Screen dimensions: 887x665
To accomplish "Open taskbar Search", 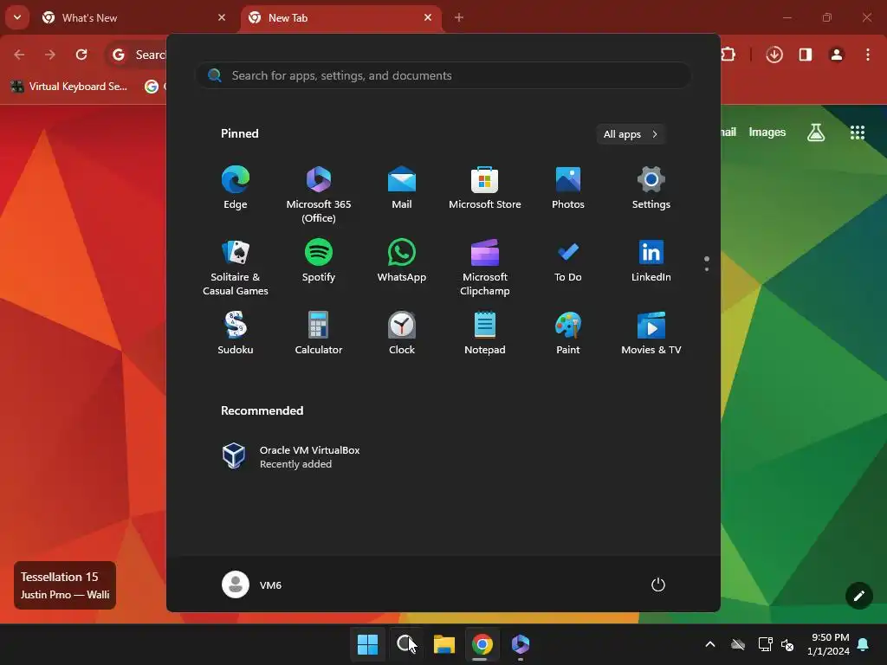I will [405, 644].
